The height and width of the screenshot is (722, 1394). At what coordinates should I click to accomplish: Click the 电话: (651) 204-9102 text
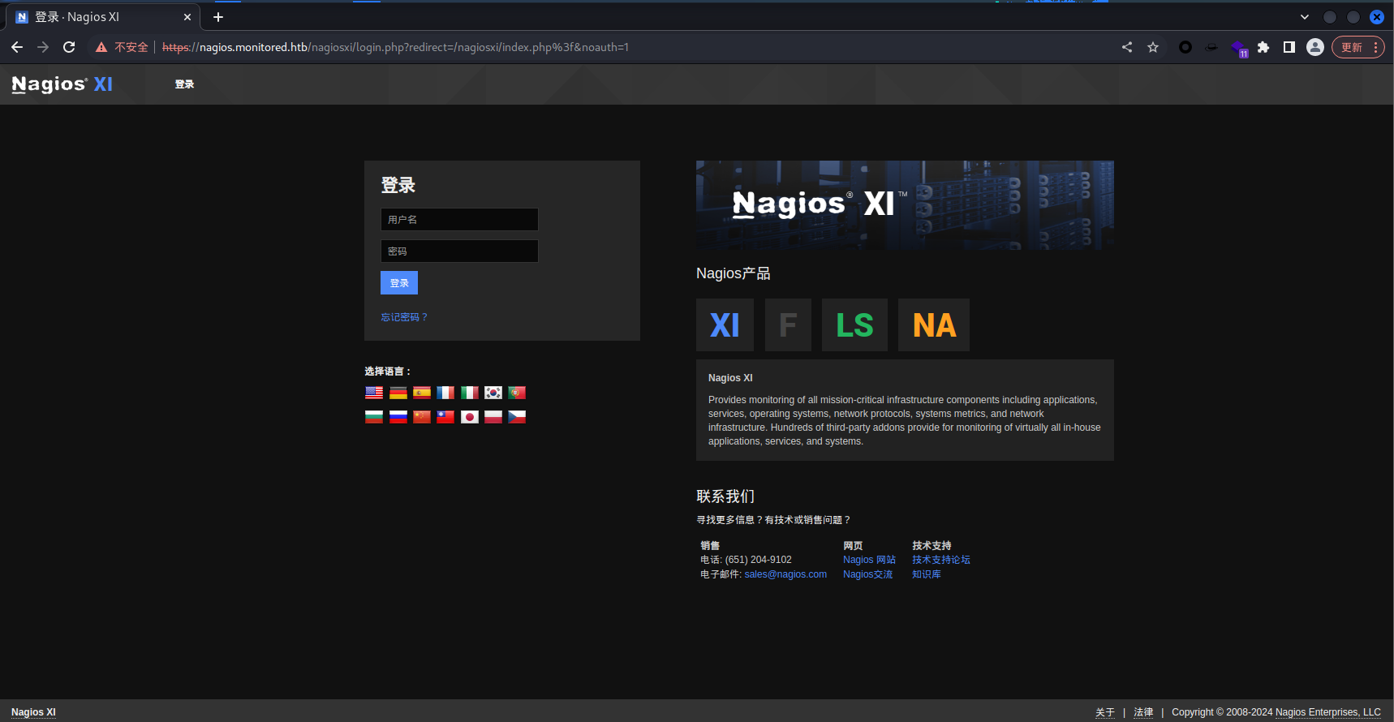(746, 560)
